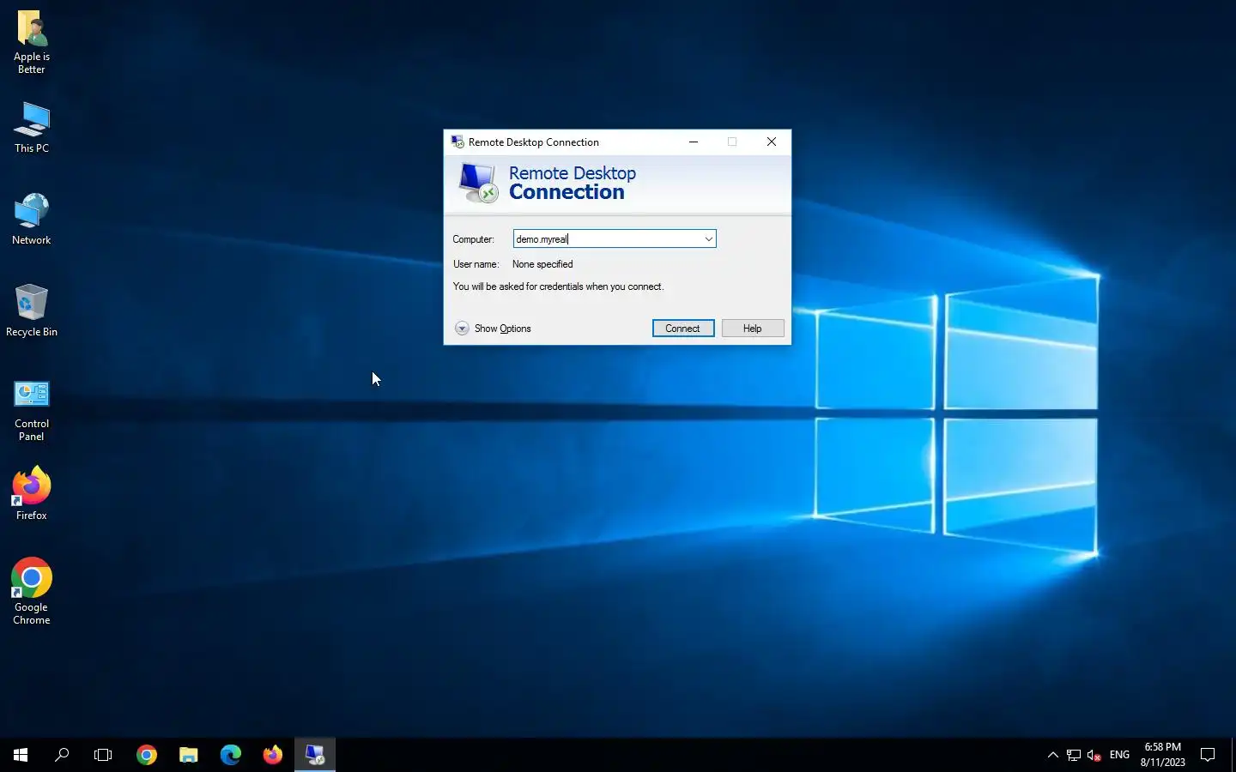Launch Firefox from the taskbar
The height and width of the screenshot is (772, 1236).
tap(273, 755)
